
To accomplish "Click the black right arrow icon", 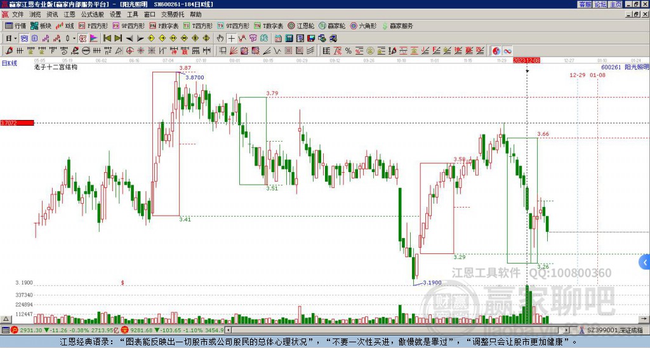I will click(x=140, y=39).
